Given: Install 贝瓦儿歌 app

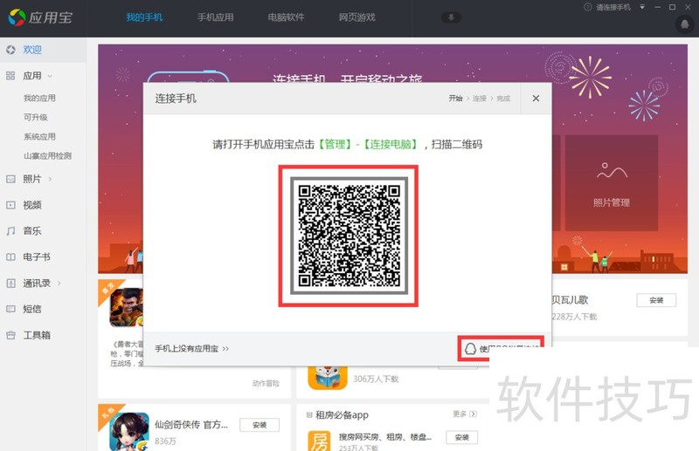Looking at the screenshot, I should pyautogui.click(x=656, y=300).
